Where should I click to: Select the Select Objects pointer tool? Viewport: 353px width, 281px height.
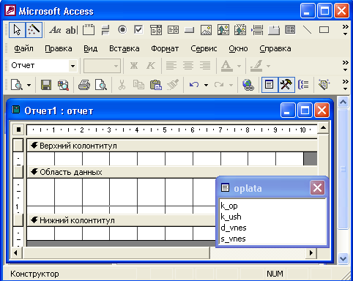(x=17, y=30)
